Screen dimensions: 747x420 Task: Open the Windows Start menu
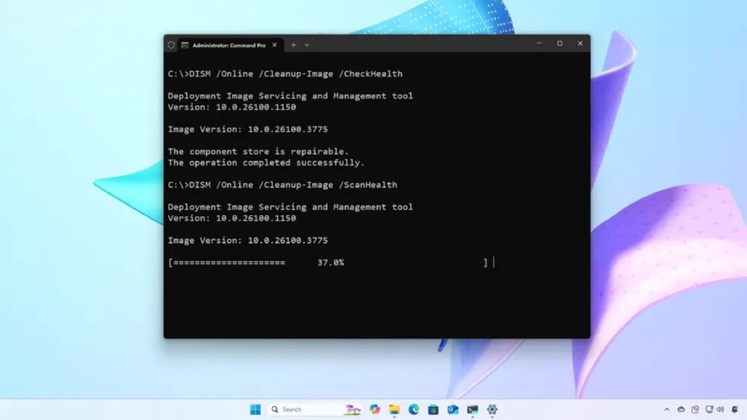tap(255, 409)
